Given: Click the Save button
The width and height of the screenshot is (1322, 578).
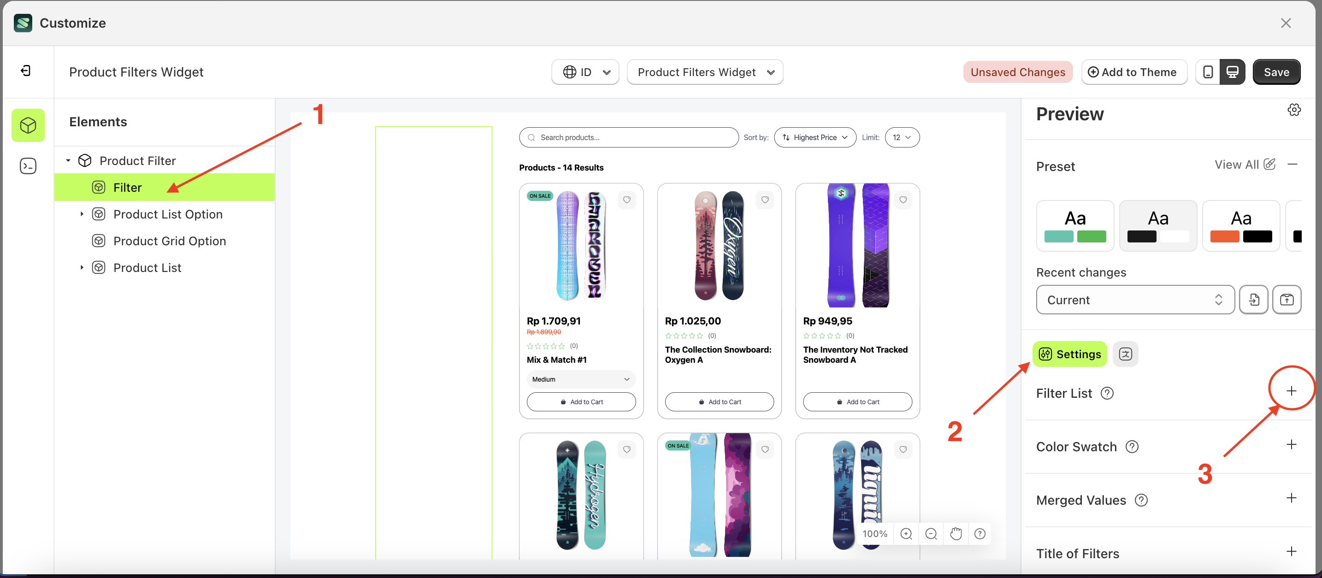Looking at the screenshot, I should [1276, 72].
